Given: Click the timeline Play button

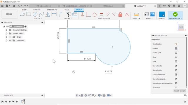Looking at the screenshot, I should coord(10,101).
